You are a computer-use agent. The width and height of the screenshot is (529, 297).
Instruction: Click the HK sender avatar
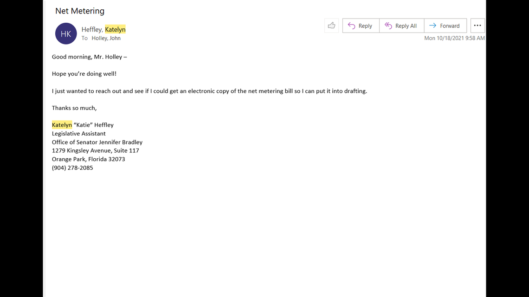click(x=66, y=33)
